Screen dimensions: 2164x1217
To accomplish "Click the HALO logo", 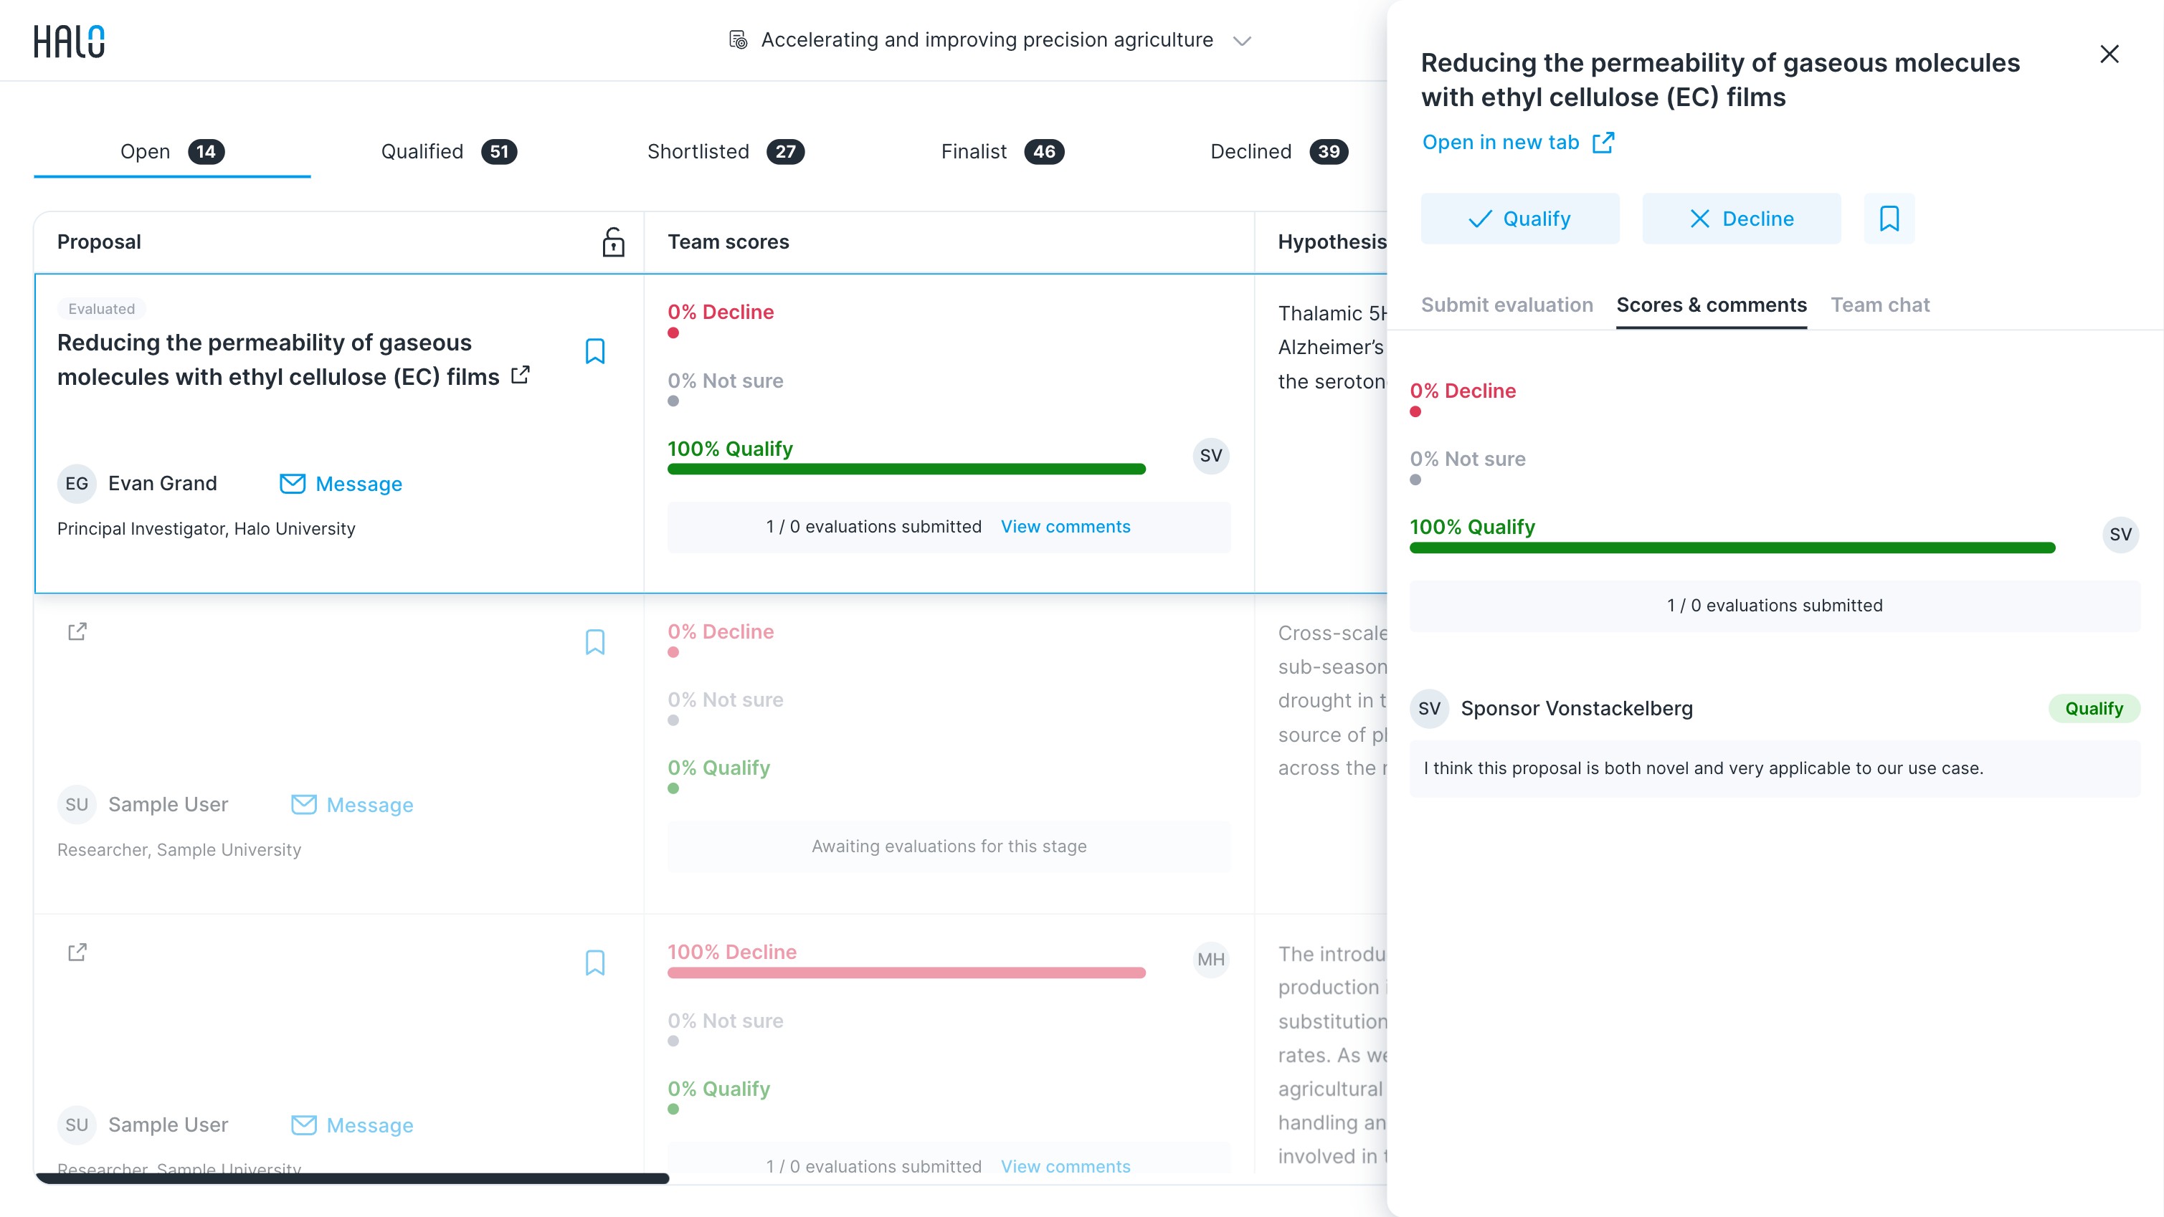I will point(69,41).
